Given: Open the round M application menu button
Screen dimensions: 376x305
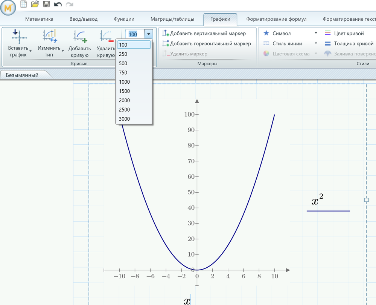Looking at the screenshot, I should [8, 7].
